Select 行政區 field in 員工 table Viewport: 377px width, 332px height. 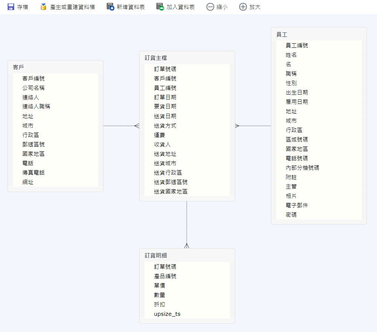pos(319,130)
